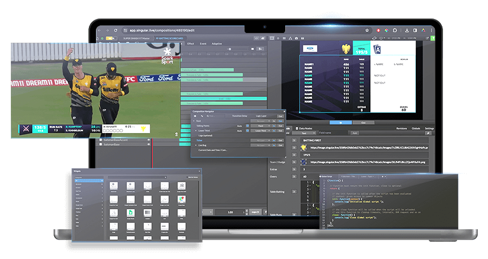Viewport: 488px width, 259px height.
Task: Collapse the Root node in navigator
Action: pos(194,121)
